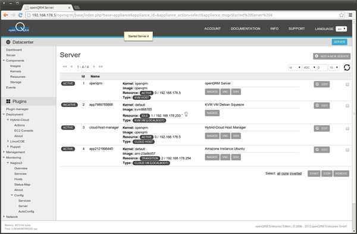Screen dimensions: 357x234
Task: Edit the app7969785888 server entry
Action: coord(322,106)
